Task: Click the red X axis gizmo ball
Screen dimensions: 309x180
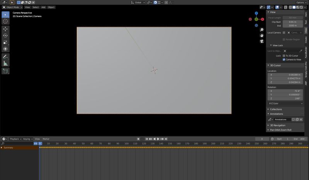Action: [263, 19]
